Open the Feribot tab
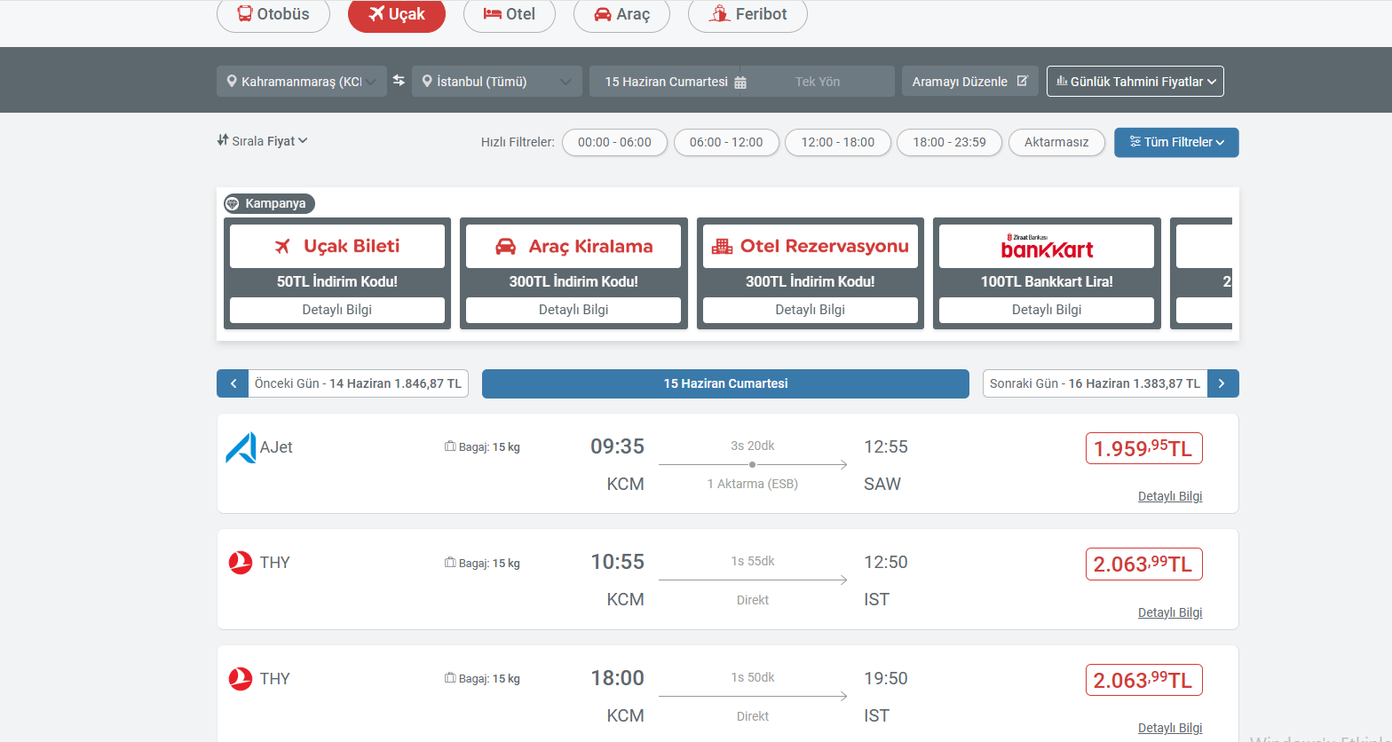 point(747,14)
